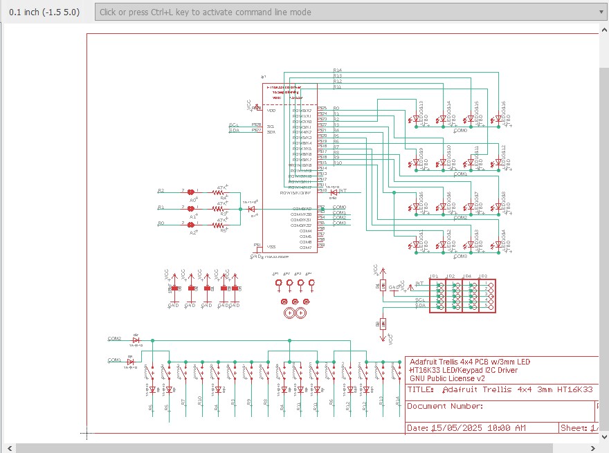This screenshot has width=609, height=453.
Task: Activate the command line input field
Action: pyautogui.click(x=345, y=12)
